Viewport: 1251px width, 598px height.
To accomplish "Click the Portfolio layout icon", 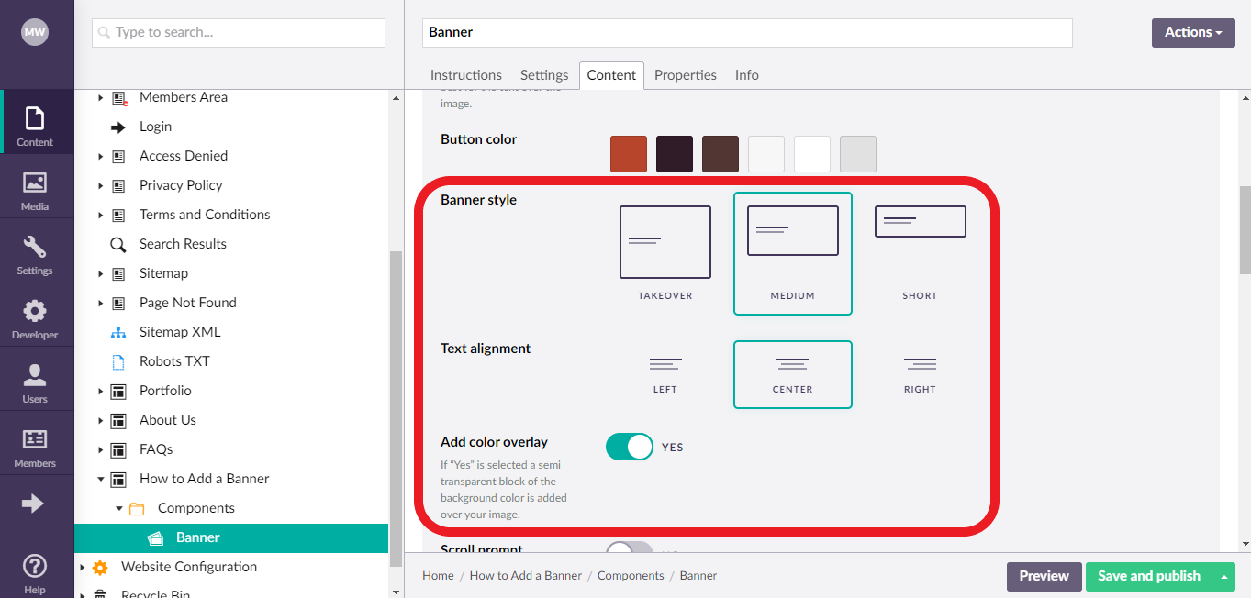I will coord(118,391).
